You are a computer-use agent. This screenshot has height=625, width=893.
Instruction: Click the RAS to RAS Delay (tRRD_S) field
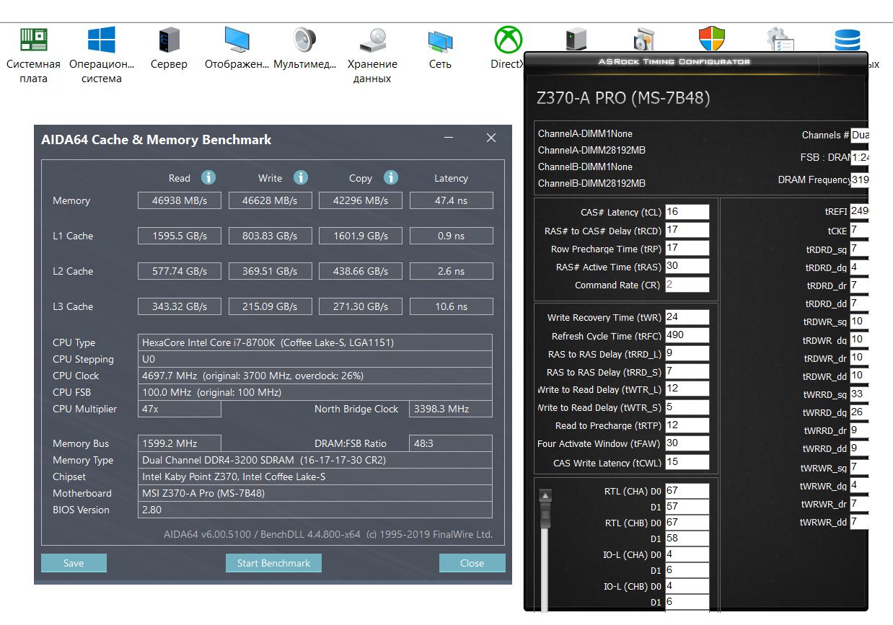[x=687, y=371]
